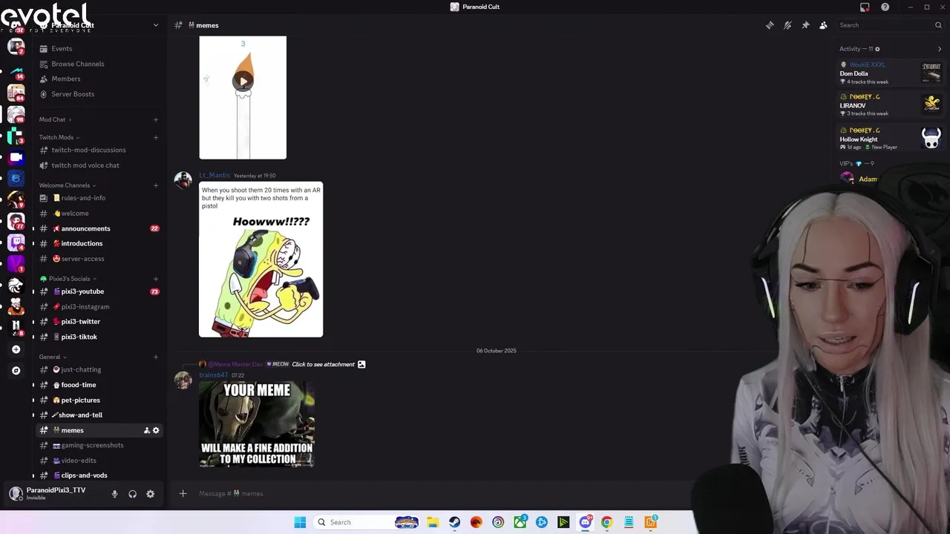
Task: Open the server icon with 84 badge
Action: [x=16, y=92]
